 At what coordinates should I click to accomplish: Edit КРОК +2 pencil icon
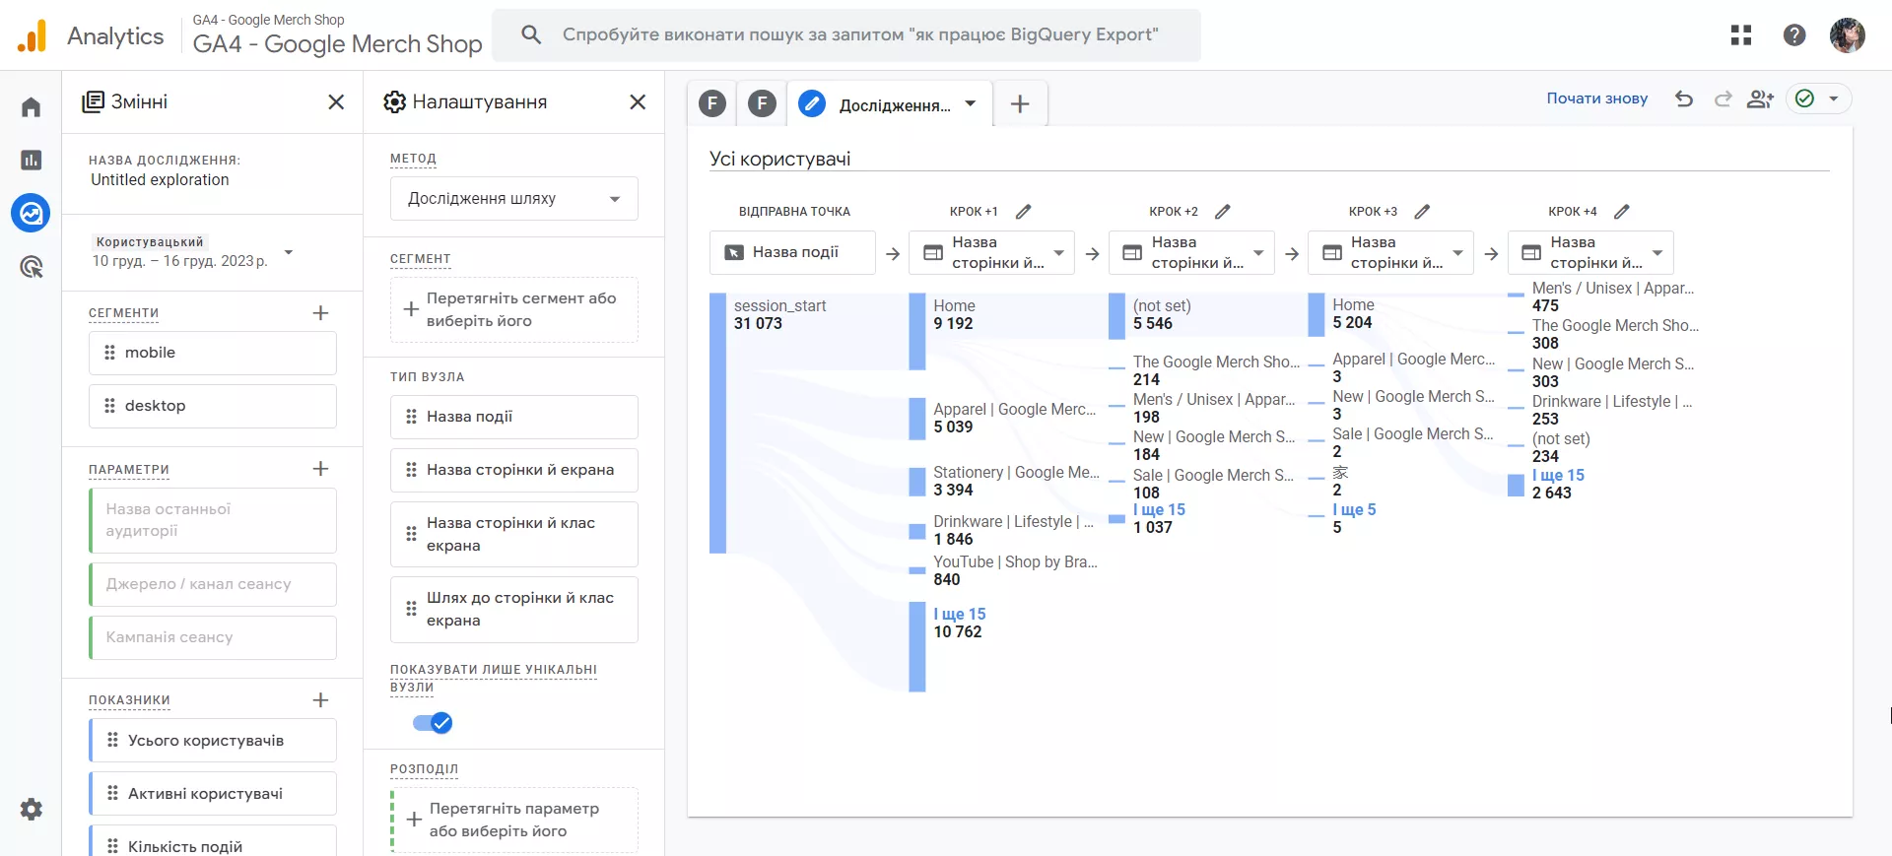(1223, 212)
